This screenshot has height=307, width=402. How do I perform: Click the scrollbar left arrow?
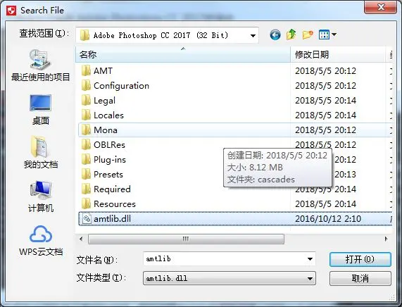point(81,239)
